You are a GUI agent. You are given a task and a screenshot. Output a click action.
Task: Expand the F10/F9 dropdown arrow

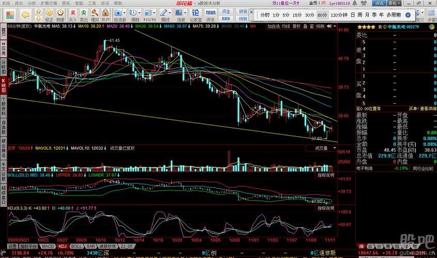pos(154,13)
